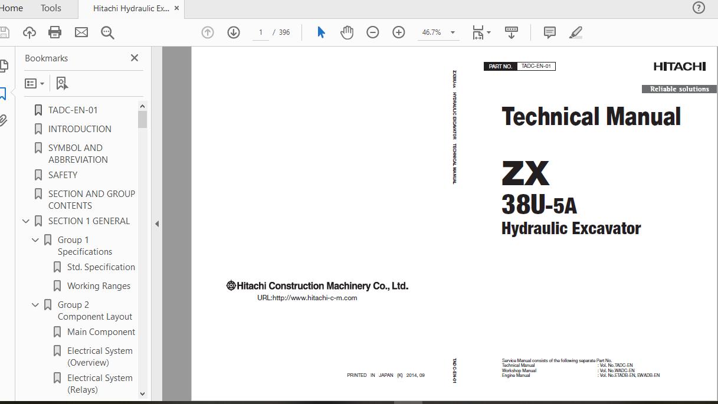This screenshot has height=404, width=718.
Task: Select the highlight pen tool
Action: coord(576,32)
